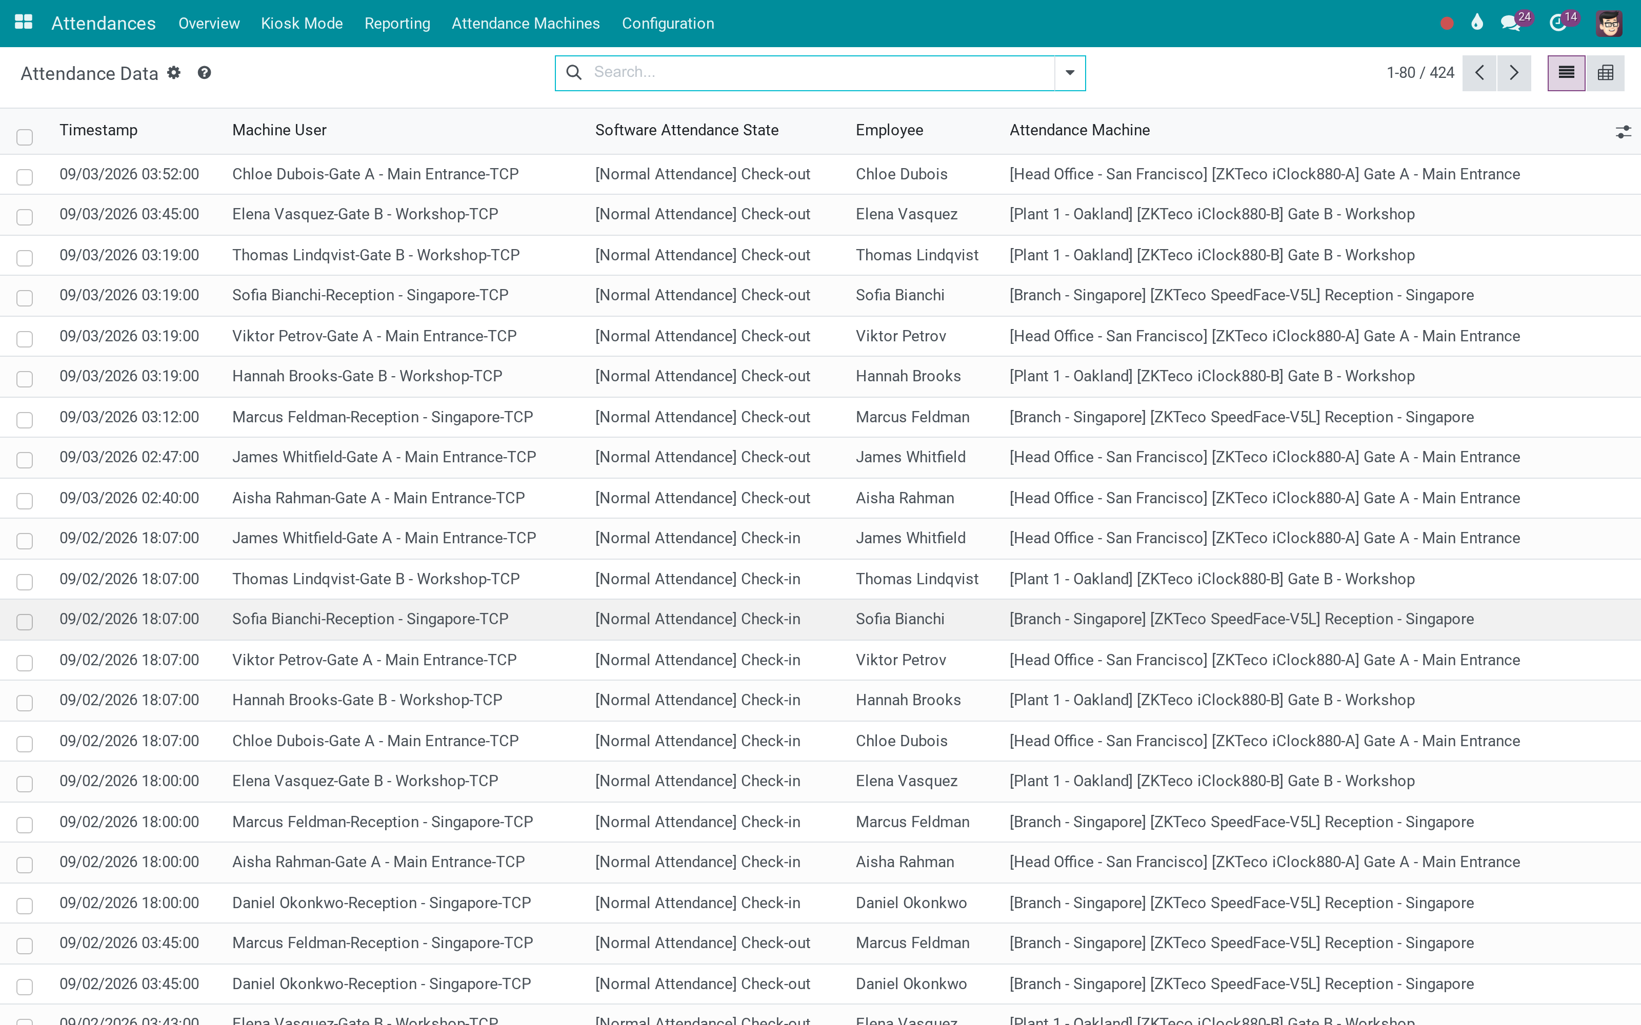Viewport: 1641px width, 1025px height.
Task: Click Marcus Feldman 18:00:00 Check-in state cell
Action: point(698,822)
